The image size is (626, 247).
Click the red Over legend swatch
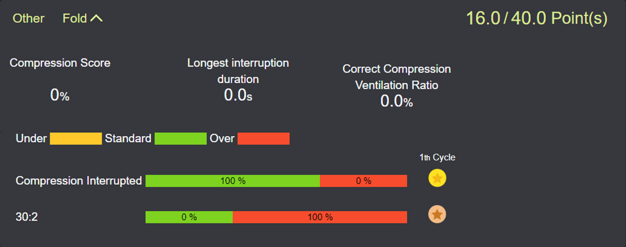(263, 138)
